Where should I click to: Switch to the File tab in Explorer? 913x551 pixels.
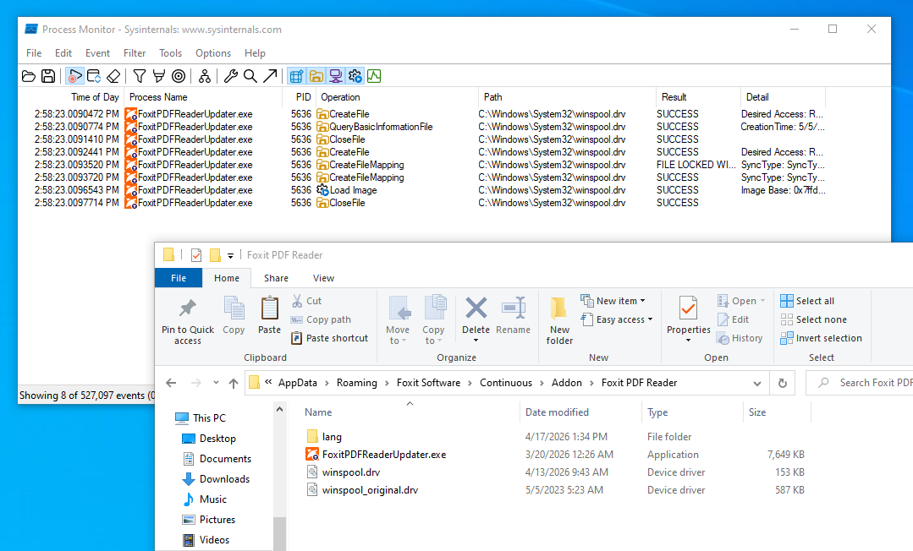point(179,278)
